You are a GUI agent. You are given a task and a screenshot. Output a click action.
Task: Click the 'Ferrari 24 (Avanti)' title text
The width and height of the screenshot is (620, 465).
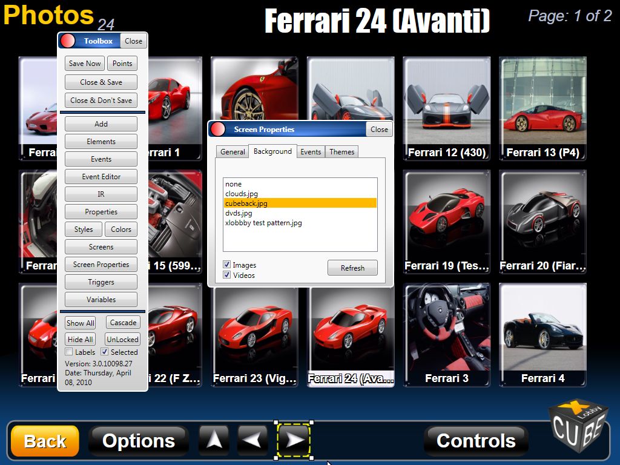(377, 21)
